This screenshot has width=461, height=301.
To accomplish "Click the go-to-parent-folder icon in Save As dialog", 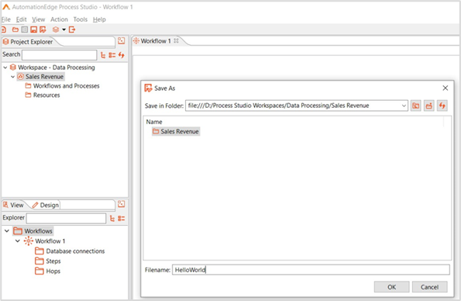I will pos(416,106).
